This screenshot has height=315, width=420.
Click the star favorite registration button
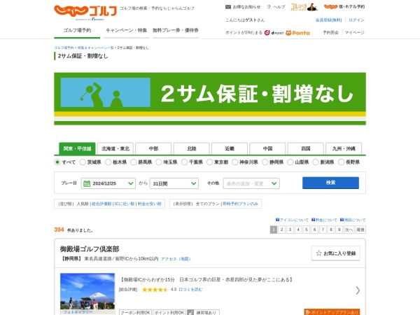(x=335, y=253)
